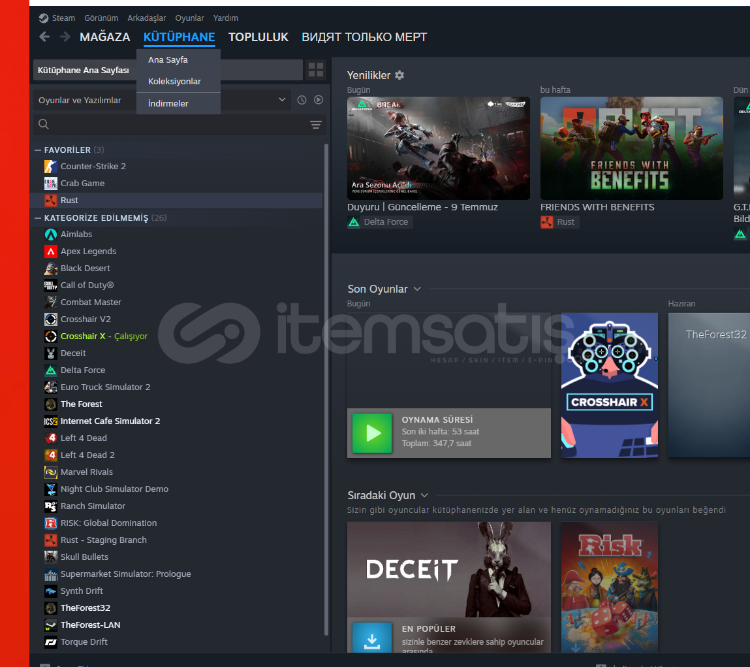Screen dimensions: 750x667
Task: Select İndirmeler from the dropdown menu
Action: click(178, 103)
